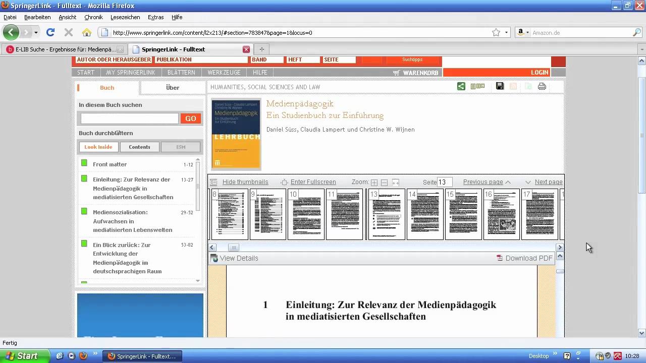Click the Firefox quick launch icon
646x363 pixels.
pyautogui.click(x=82, y=356)
